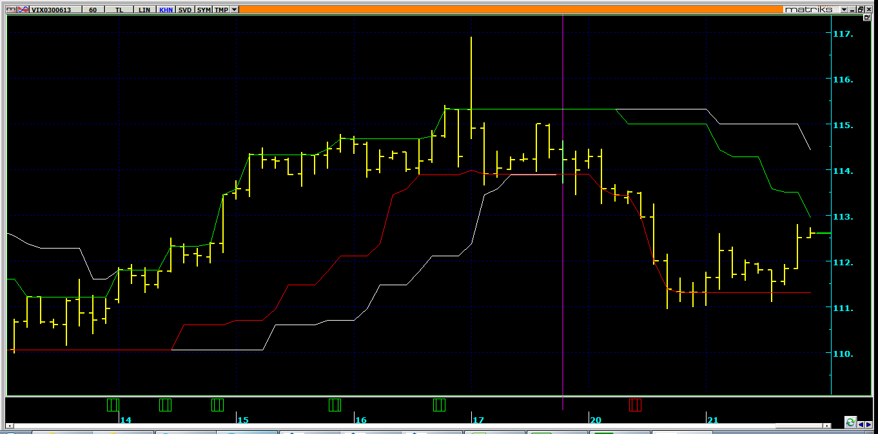Click the 117. price axis label
The image size is (878, 434).
pyautogui.click(x=843, y=33)
